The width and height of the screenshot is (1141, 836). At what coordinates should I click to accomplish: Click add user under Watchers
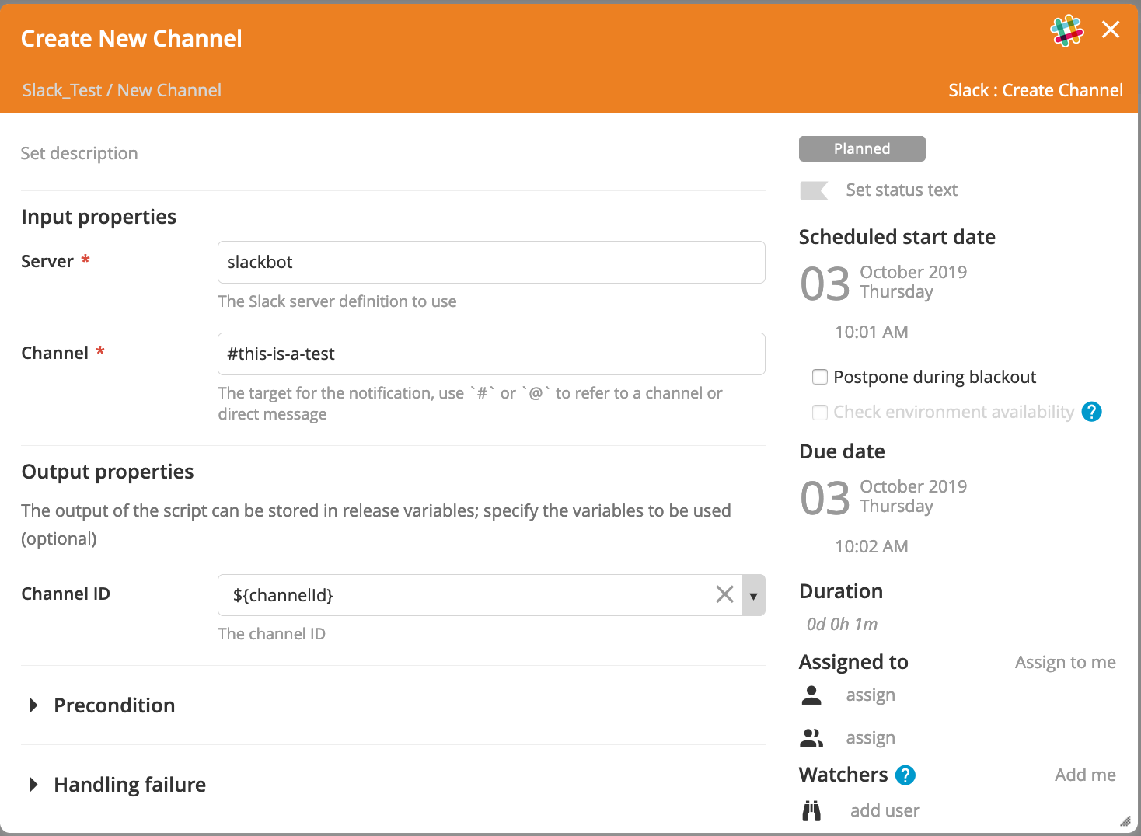(x=885, y=810)
